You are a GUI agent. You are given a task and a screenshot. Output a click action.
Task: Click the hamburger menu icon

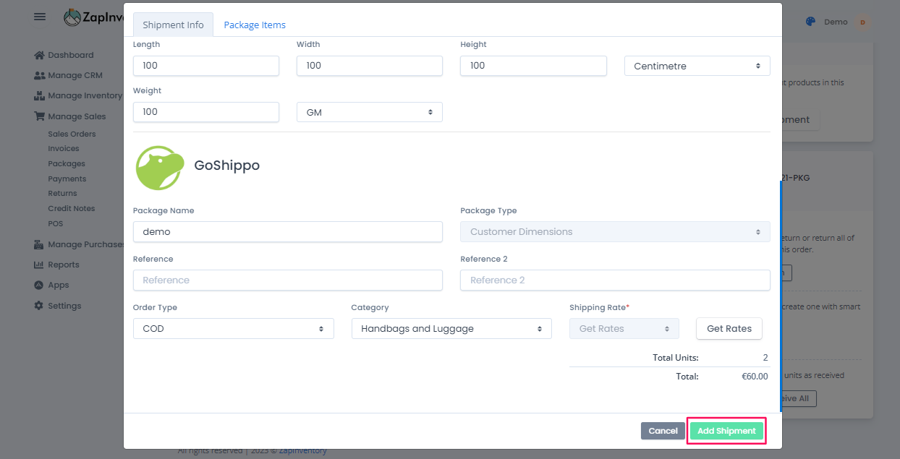pos(40,17)
